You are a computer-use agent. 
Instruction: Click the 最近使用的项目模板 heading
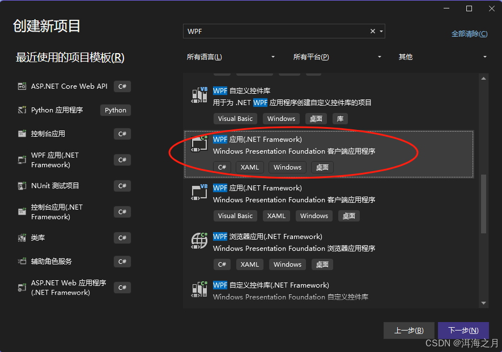point(70,58)
